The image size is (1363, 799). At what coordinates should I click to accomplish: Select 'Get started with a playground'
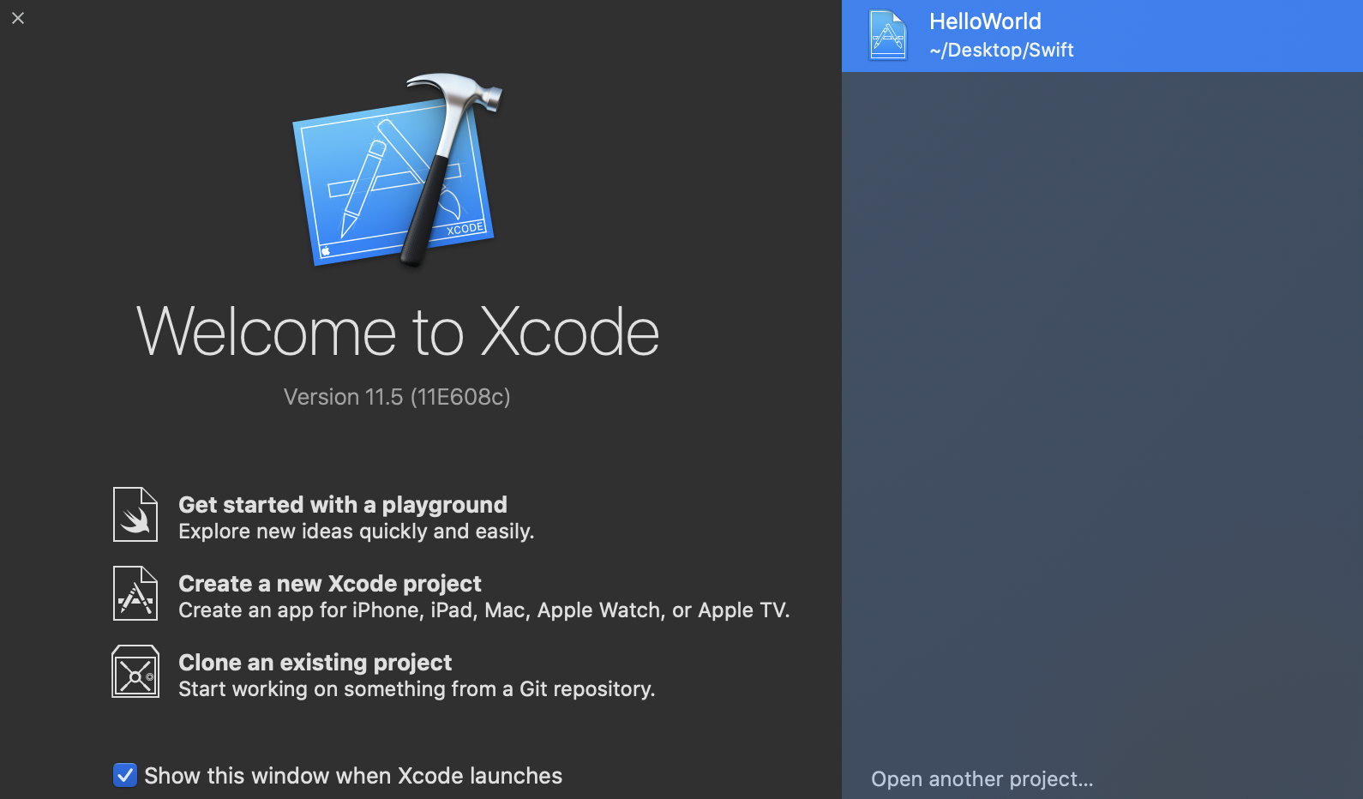pos(343,504)
